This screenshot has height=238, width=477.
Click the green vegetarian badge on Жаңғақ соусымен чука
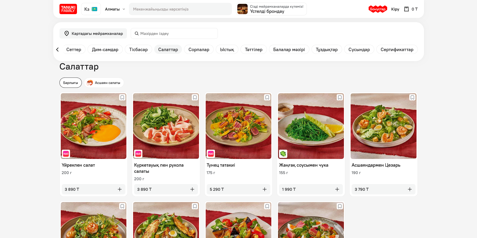[283, 154]
